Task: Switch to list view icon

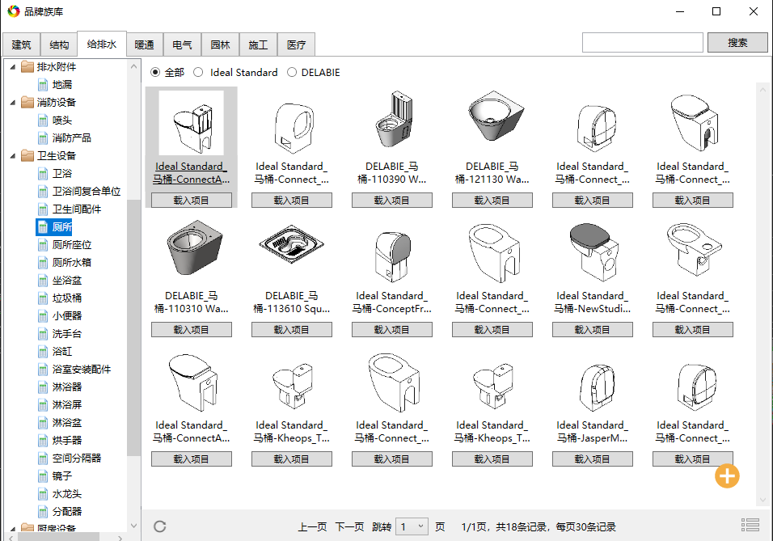Action: point(750,525)
